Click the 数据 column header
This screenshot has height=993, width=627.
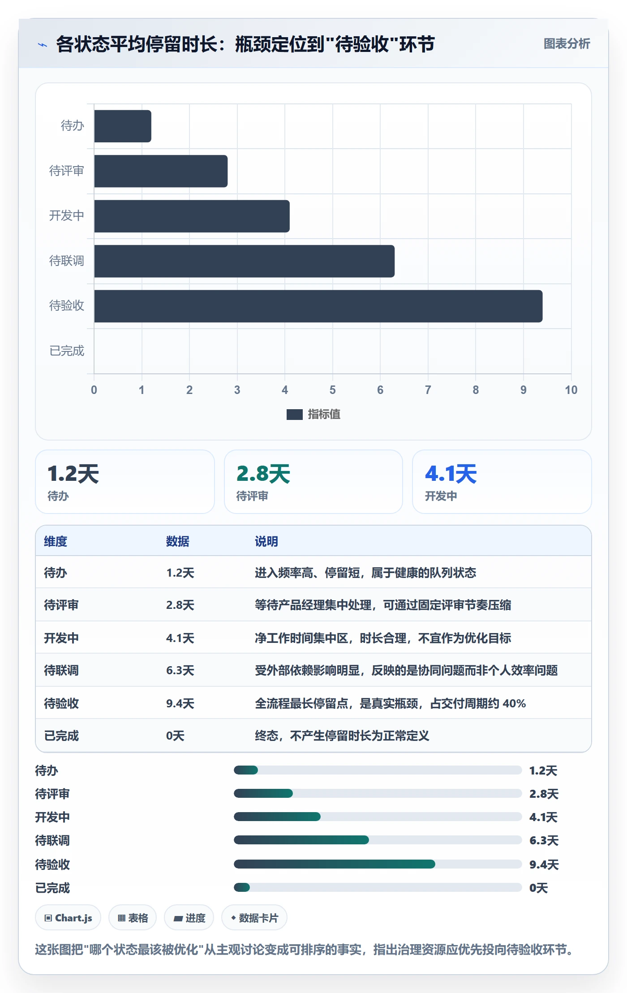coord(178,541)
